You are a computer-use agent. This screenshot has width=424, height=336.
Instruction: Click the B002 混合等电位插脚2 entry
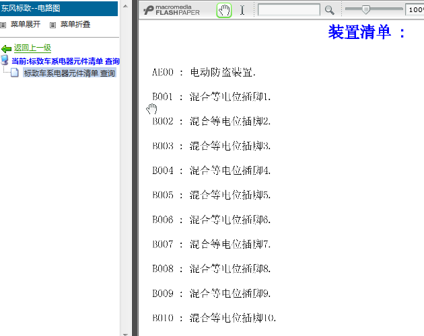[211, 121]
